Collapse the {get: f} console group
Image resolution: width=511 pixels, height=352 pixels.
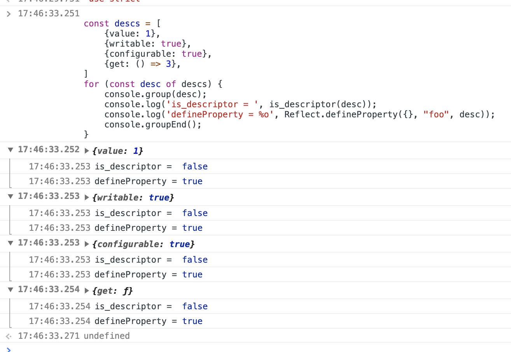[10, 290]
